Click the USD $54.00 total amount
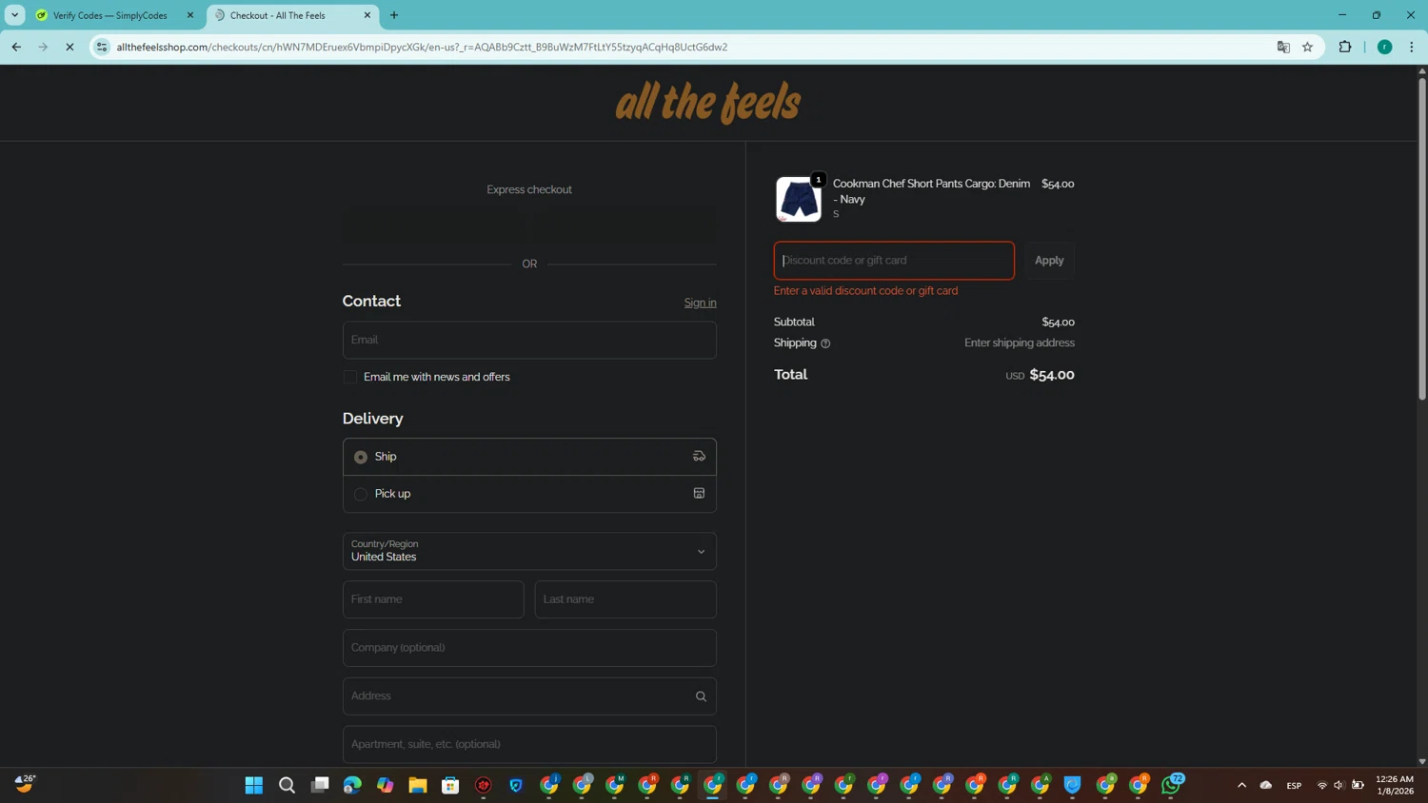1428x803 pixels. click(1040, 375)
